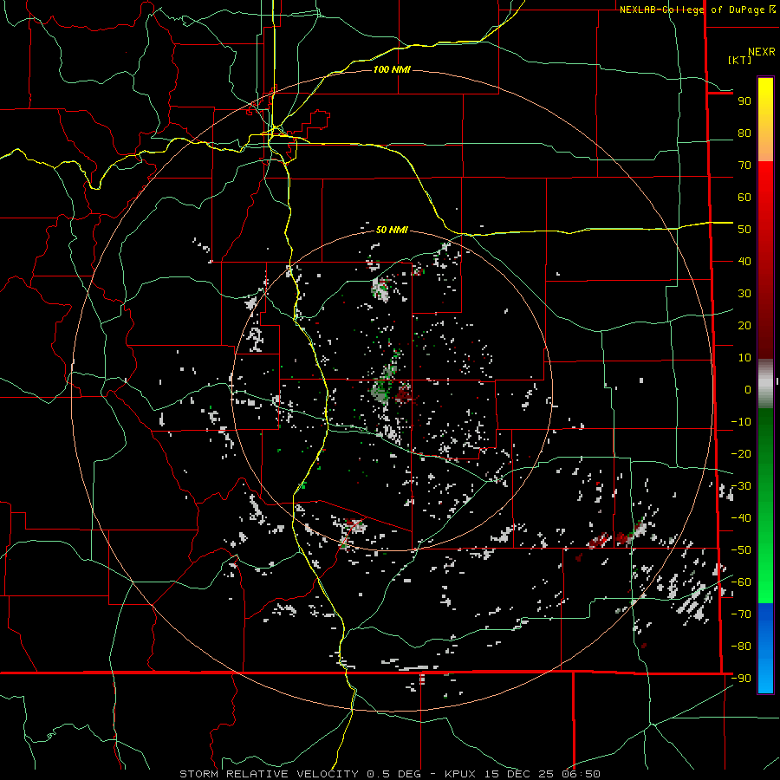This screenshot has height=780, width=780.
Task: Click the -20 value on velocity scale
Action: [741, 454]
